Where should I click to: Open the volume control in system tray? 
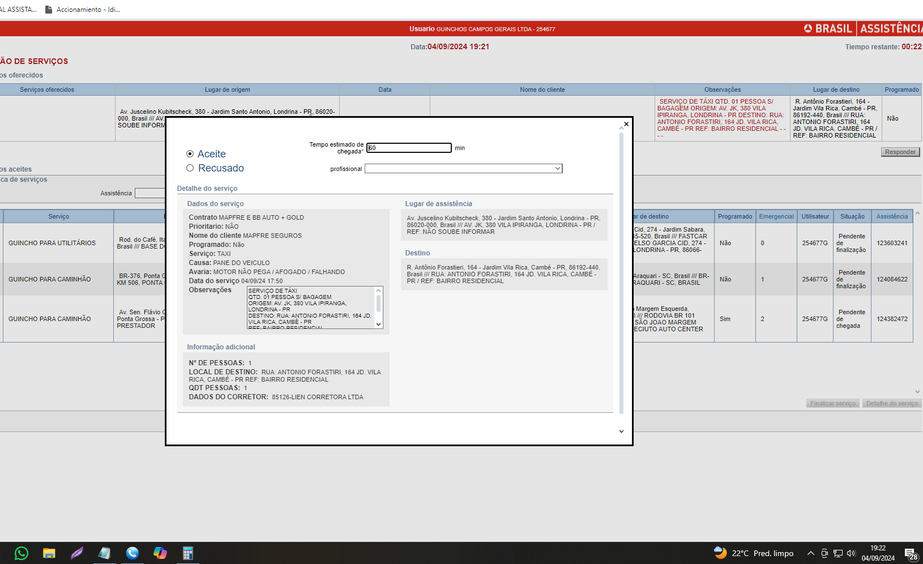(x=851, y=553)
